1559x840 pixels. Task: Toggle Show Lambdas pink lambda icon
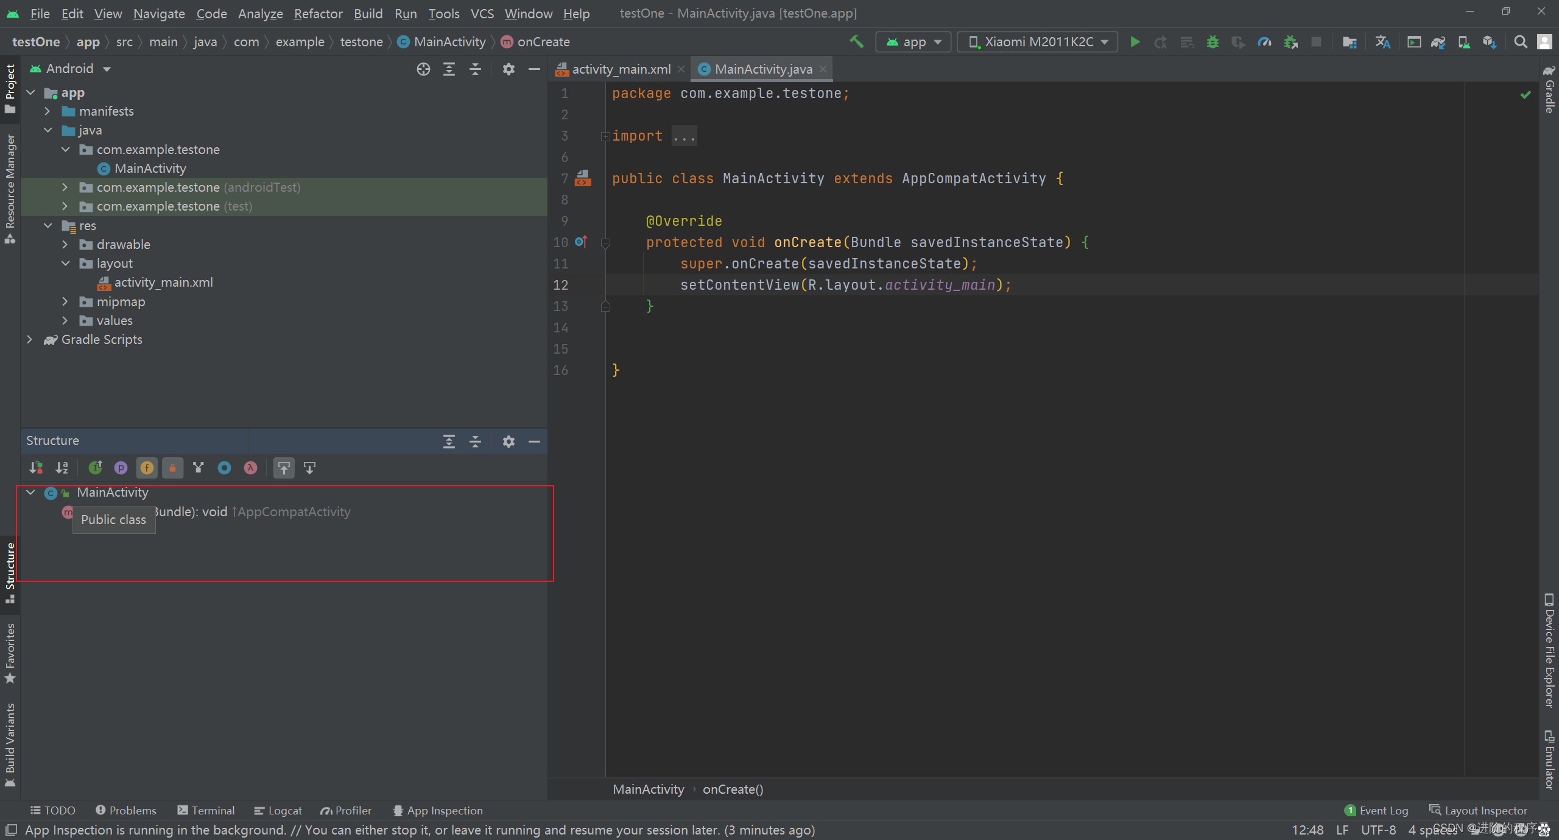coord(250,467)
